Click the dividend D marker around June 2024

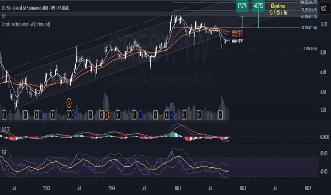click(x=140, y=115)
